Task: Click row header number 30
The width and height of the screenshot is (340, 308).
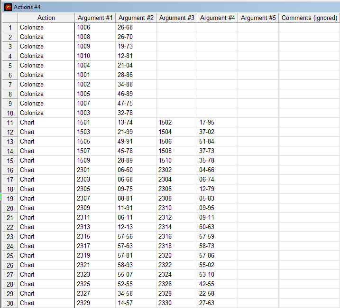Action: [x=9, y=303]
